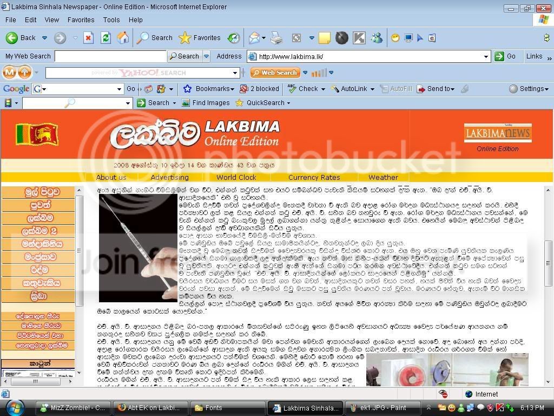
Task: Click the Sri Lanka flag image
Action: click(37, 134)
